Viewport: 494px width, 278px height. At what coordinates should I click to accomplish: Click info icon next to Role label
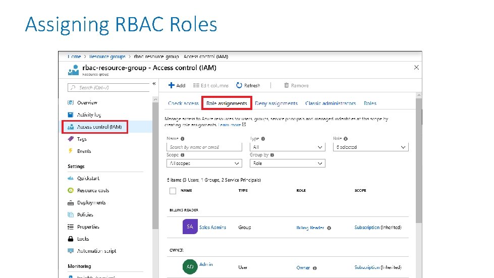(x=346, y=139)
